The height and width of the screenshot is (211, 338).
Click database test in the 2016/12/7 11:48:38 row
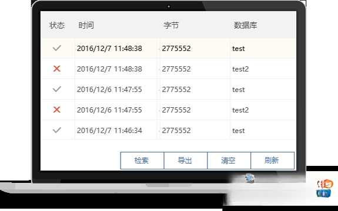click(239, 49)
